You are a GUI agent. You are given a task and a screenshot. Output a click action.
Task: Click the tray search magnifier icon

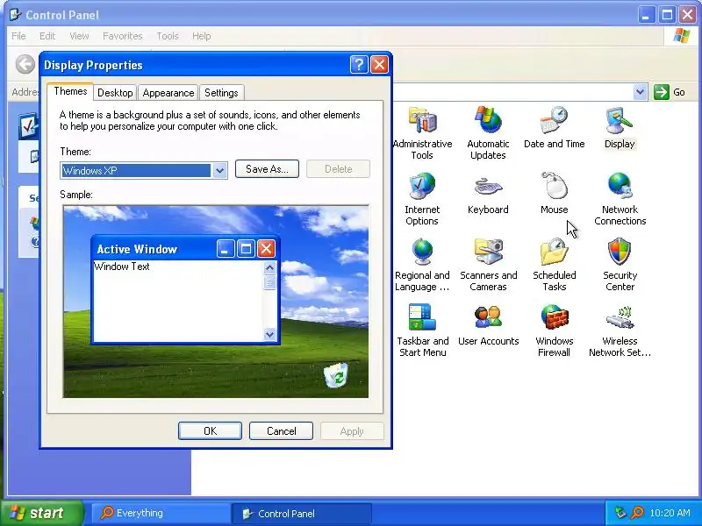pos(637,513)
